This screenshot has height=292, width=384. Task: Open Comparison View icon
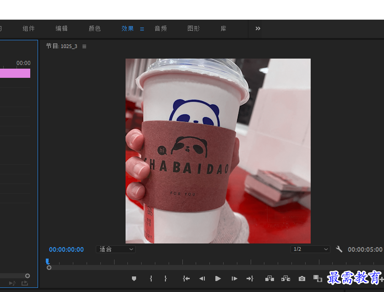[x=318, y=279]
